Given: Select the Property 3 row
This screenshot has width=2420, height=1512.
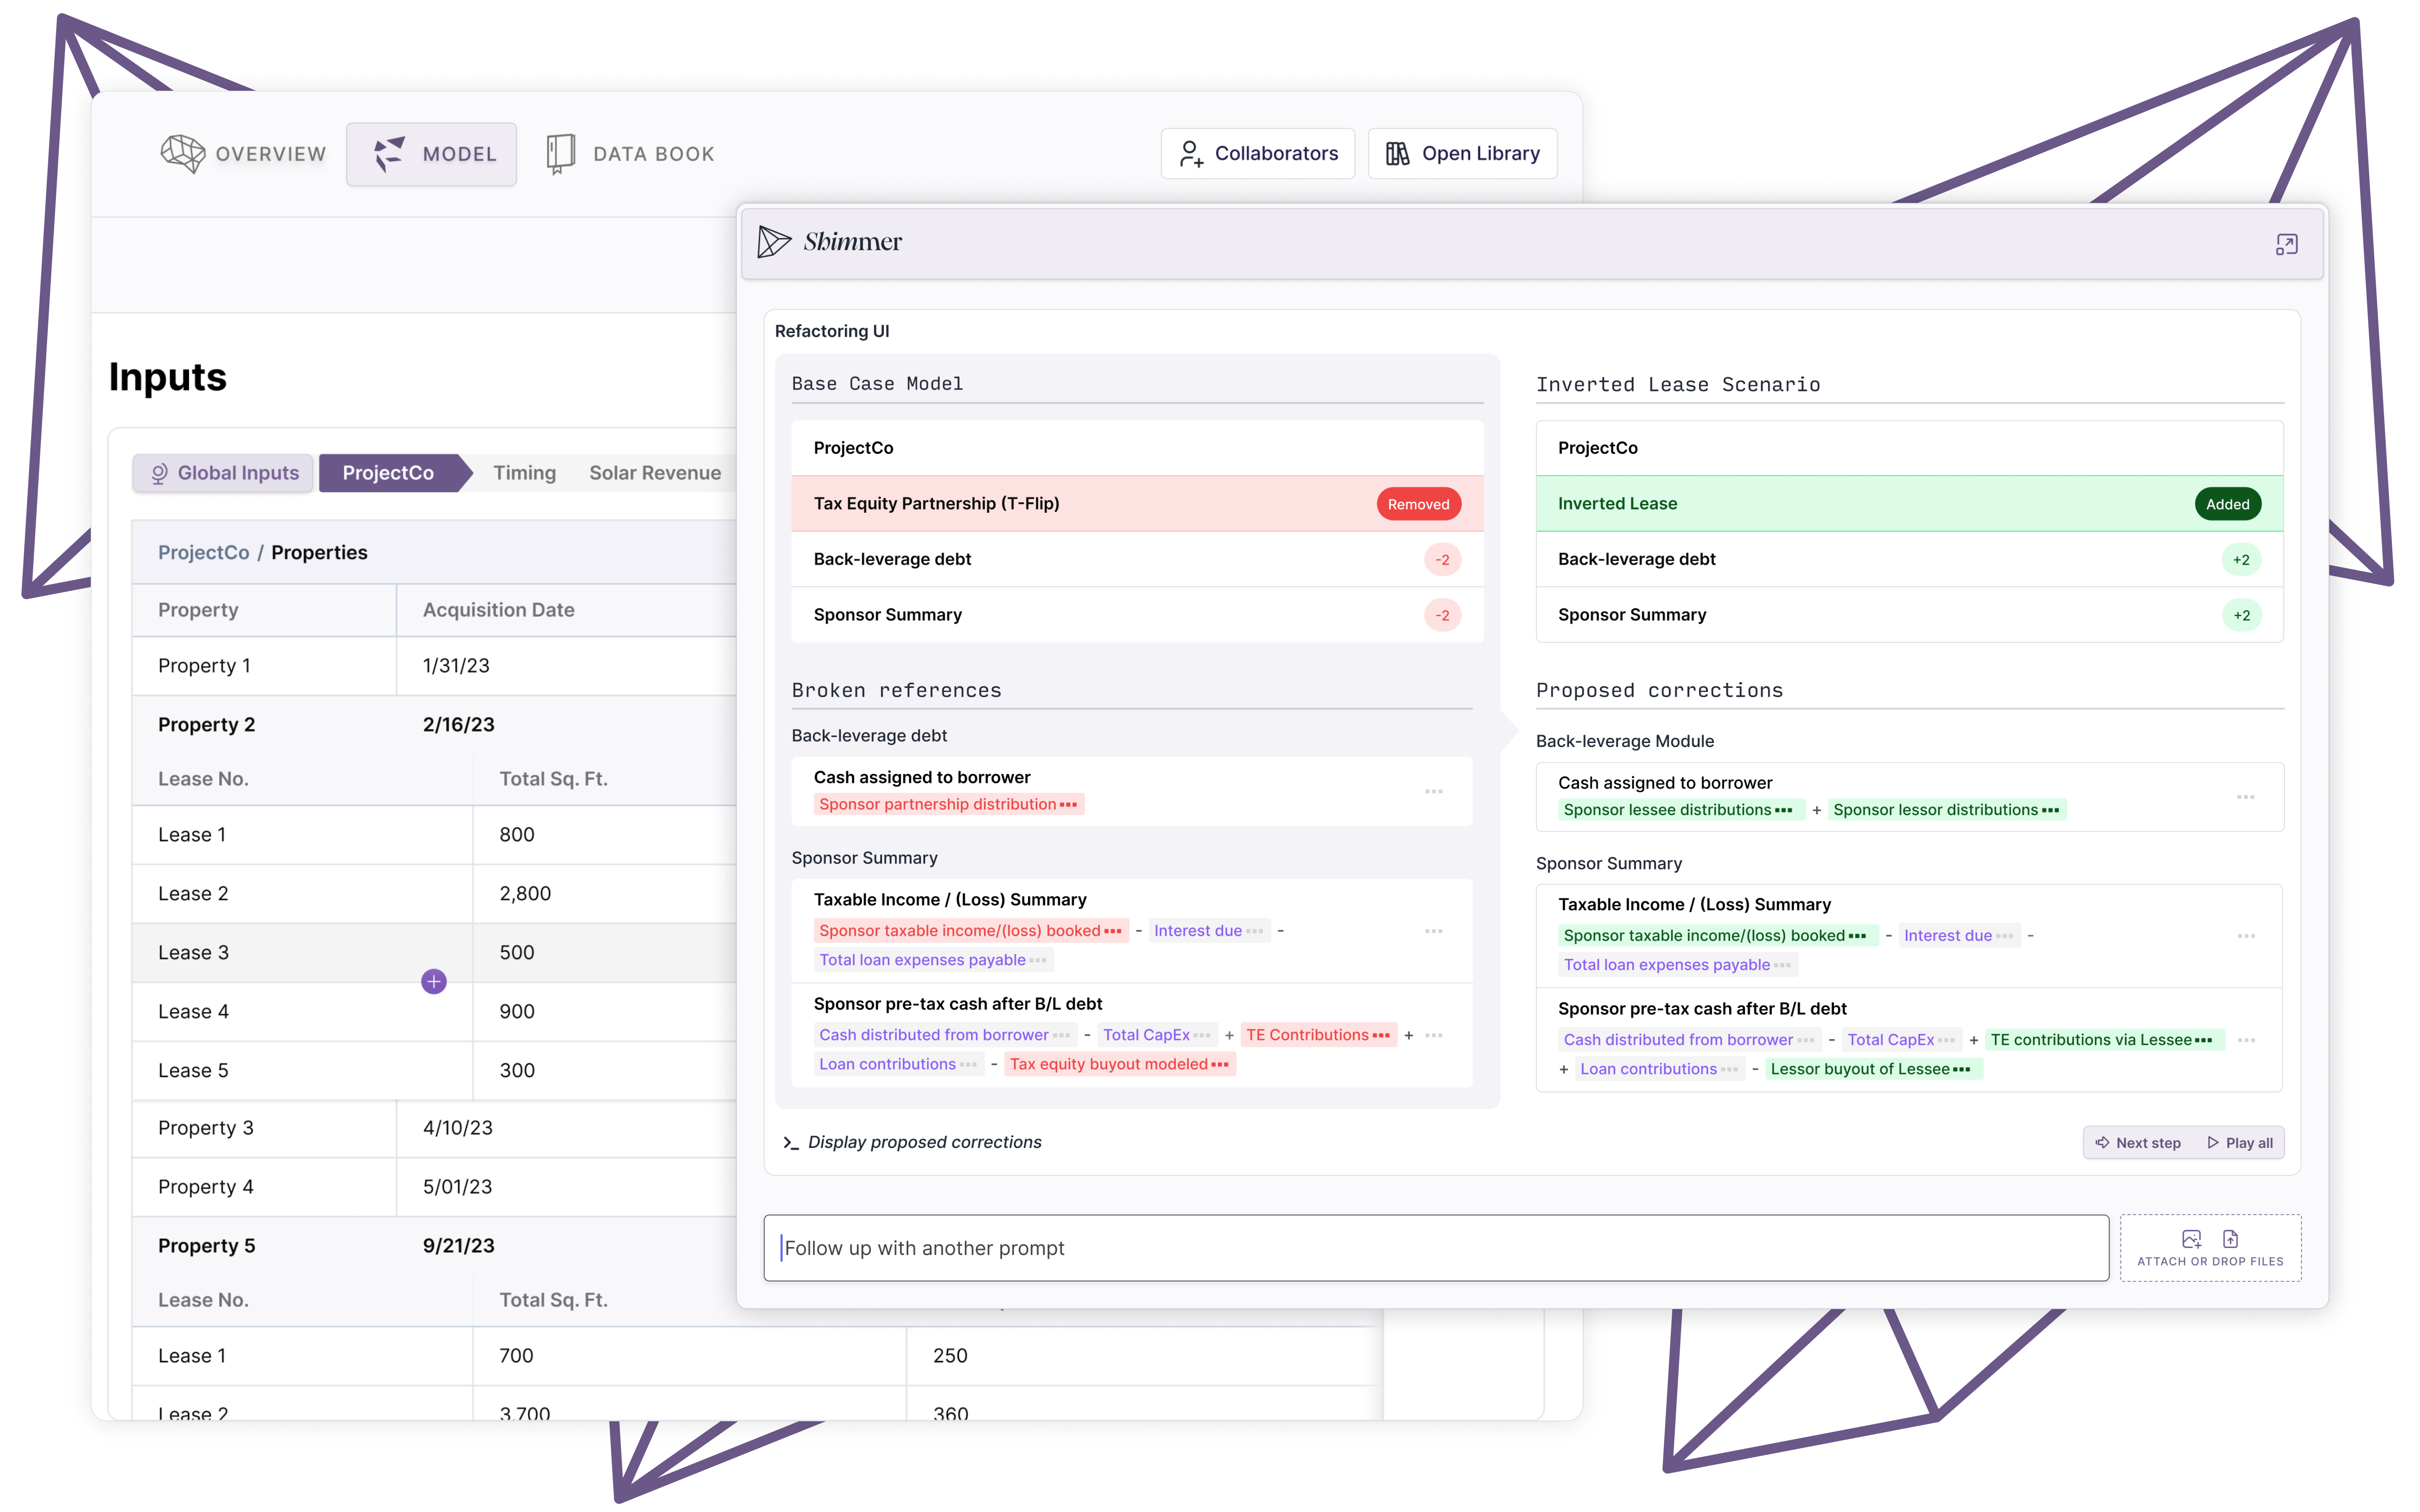Looking at the screenshot, I should pyautogui.click(x=434, y=1128).
